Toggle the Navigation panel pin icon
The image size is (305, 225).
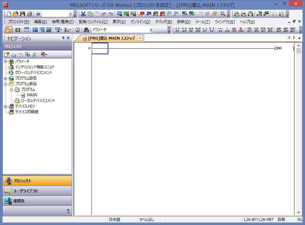(63, 38)
